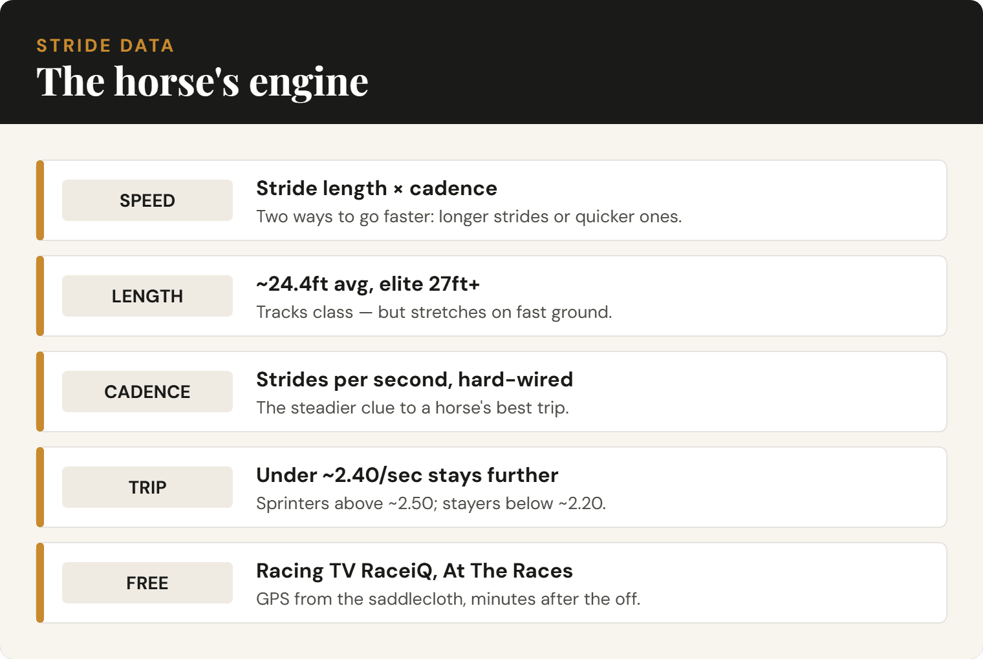Click the orange accent bar beside FREE
983x659 pixels.
pyautogui.click(x=40, y=583)
